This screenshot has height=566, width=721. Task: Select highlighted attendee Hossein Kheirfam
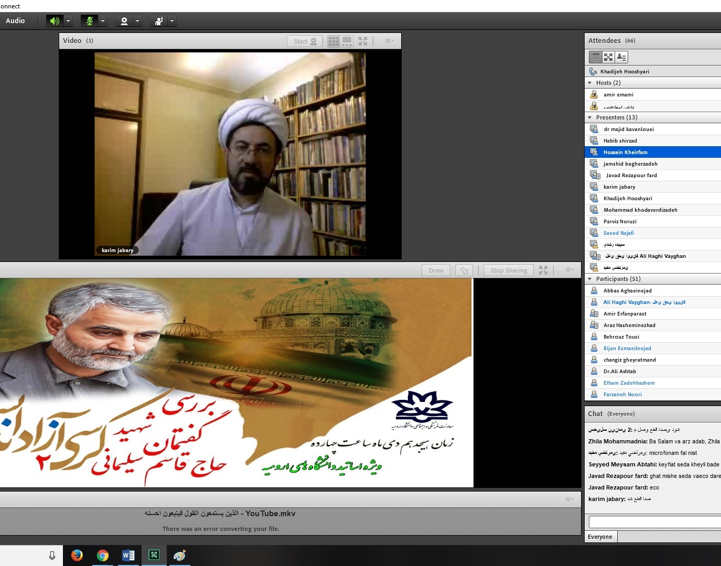coord(653,152)
